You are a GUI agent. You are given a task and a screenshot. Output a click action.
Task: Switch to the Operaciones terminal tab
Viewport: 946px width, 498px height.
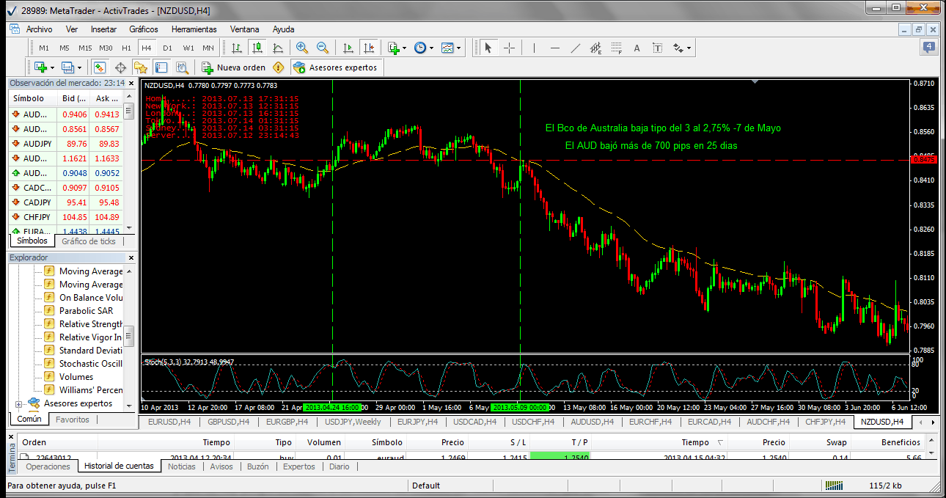pos(48,466)
